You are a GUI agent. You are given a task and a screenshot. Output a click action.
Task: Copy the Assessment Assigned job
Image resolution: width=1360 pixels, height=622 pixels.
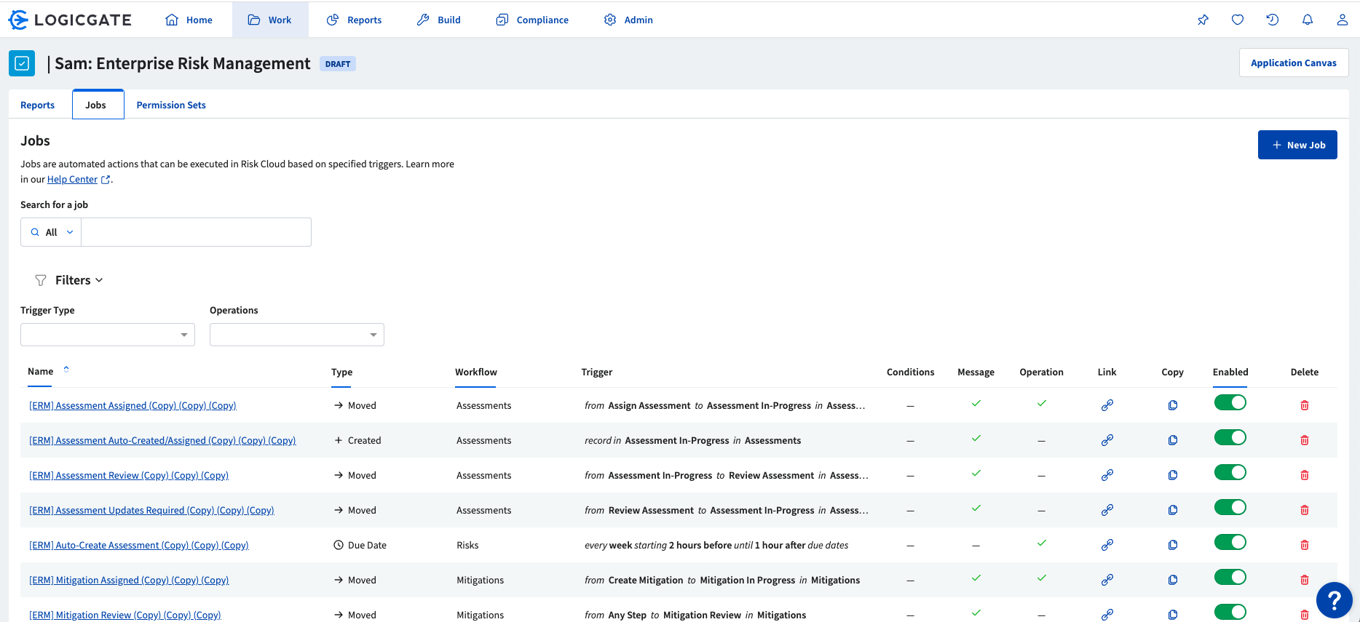[x=1173, y=405]
